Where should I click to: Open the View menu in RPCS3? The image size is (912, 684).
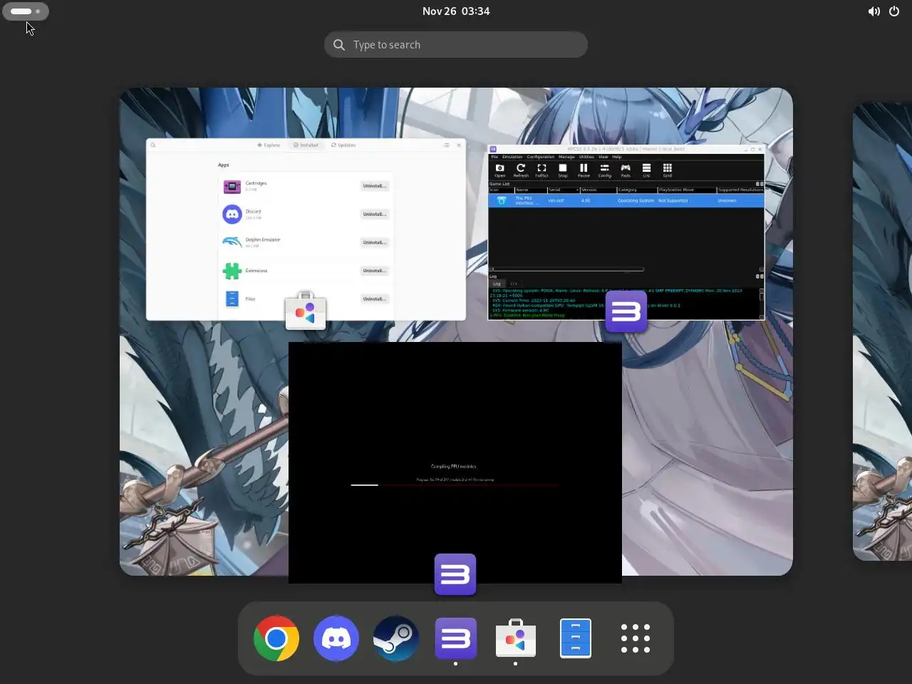(x=603, y=157)
